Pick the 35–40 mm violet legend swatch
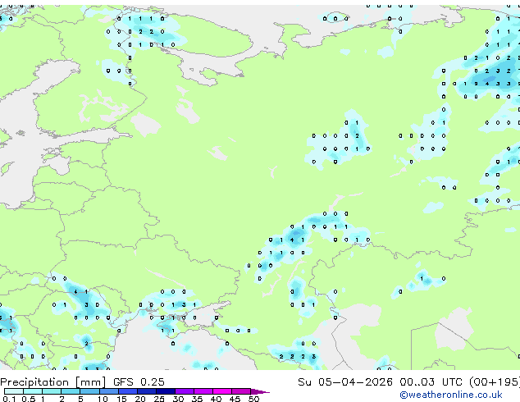The height and width of the screenshot is (402, 520). point(203,391)
